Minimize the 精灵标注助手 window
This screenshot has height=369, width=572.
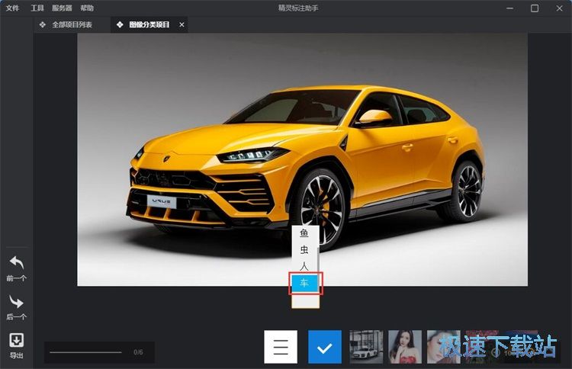[510, 8]
